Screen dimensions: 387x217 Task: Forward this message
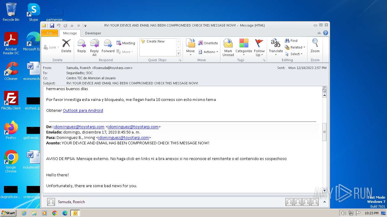click(x=108, y=46)
